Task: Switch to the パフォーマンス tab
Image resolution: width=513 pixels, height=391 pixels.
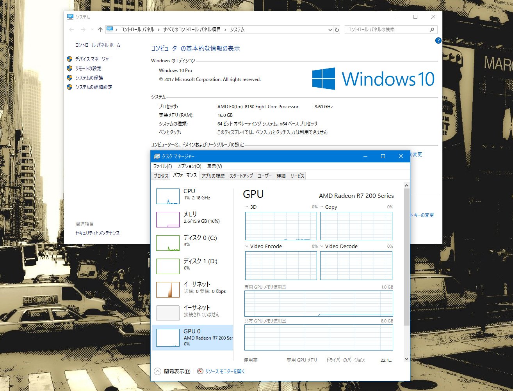Action: pos(185,175)
